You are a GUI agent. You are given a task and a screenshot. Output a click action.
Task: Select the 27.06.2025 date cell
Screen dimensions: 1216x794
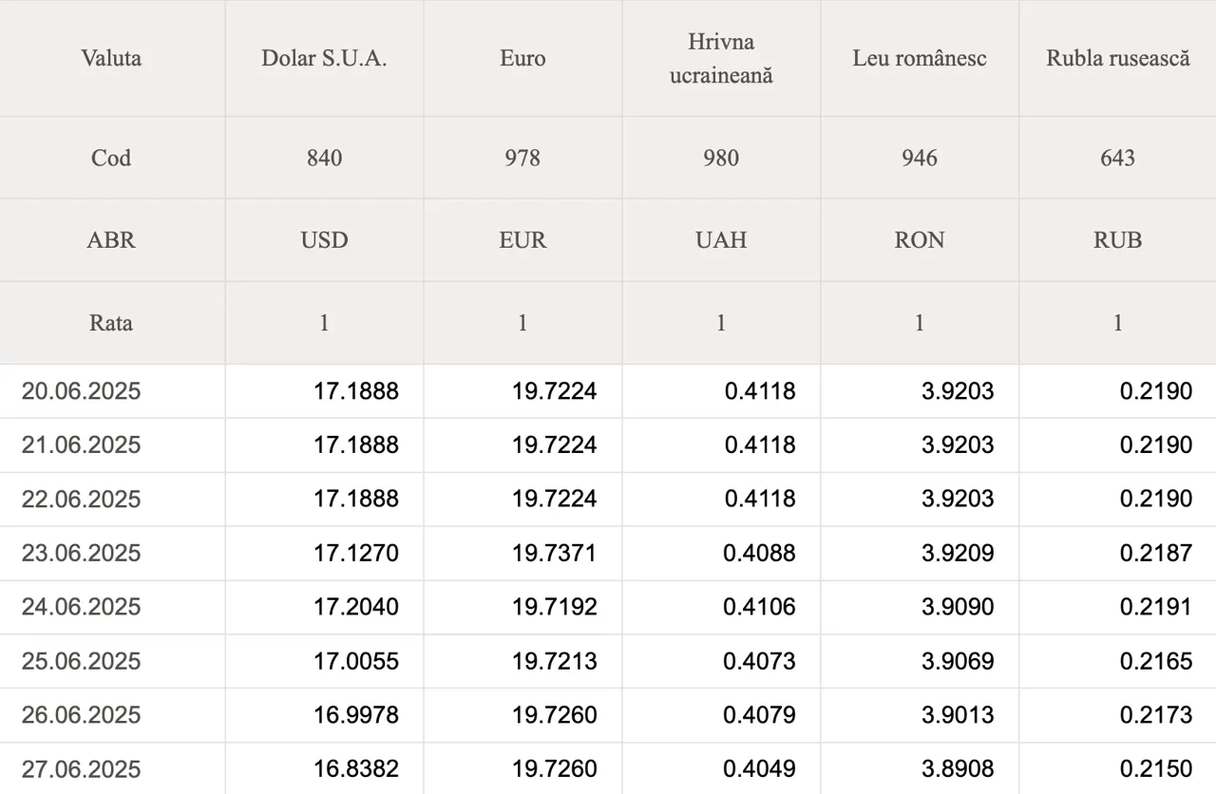[x=81, y=768]
